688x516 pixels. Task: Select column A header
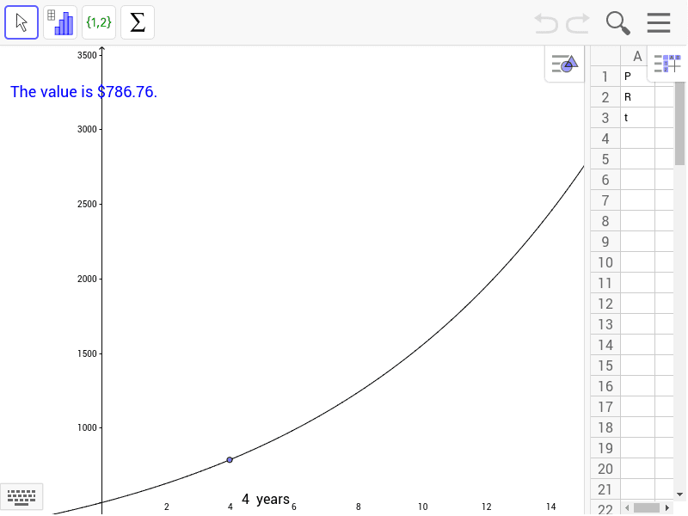(x=637, y=56)
